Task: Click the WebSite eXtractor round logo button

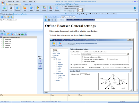Action: pyautogui.click(x=3, y=3)
